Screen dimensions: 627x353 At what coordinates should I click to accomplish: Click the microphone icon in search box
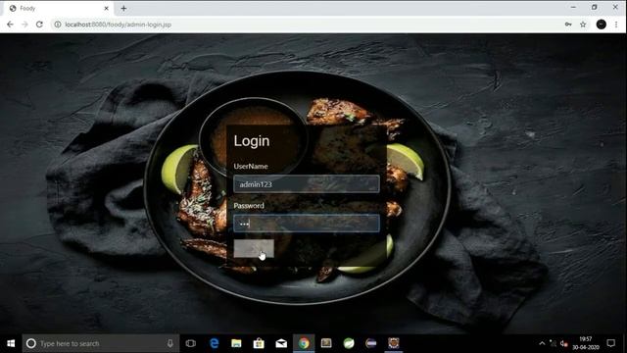[169, 343]
